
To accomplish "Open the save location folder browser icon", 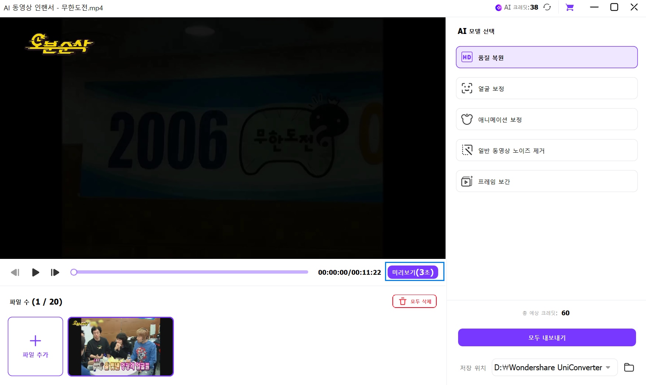I will point(629,367).
